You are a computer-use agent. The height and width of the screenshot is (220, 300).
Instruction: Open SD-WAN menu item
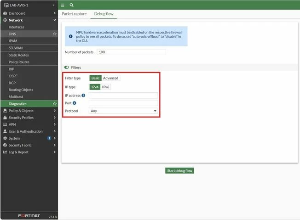[x=29, y=48]
